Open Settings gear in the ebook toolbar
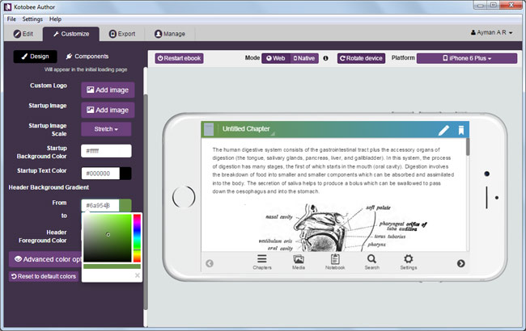Screen dimensions: 526x331 408,262
